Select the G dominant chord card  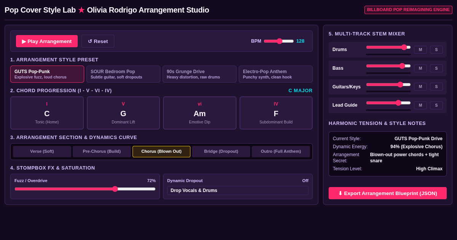click(x=123, y=113)
